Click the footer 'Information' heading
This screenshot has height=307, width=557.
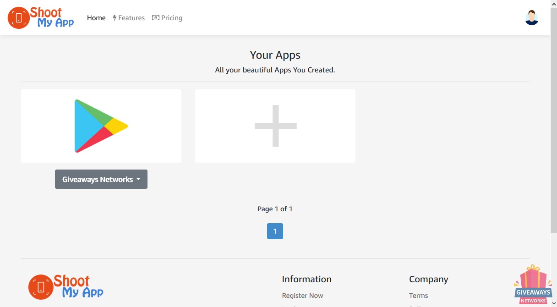click(306, 279)
